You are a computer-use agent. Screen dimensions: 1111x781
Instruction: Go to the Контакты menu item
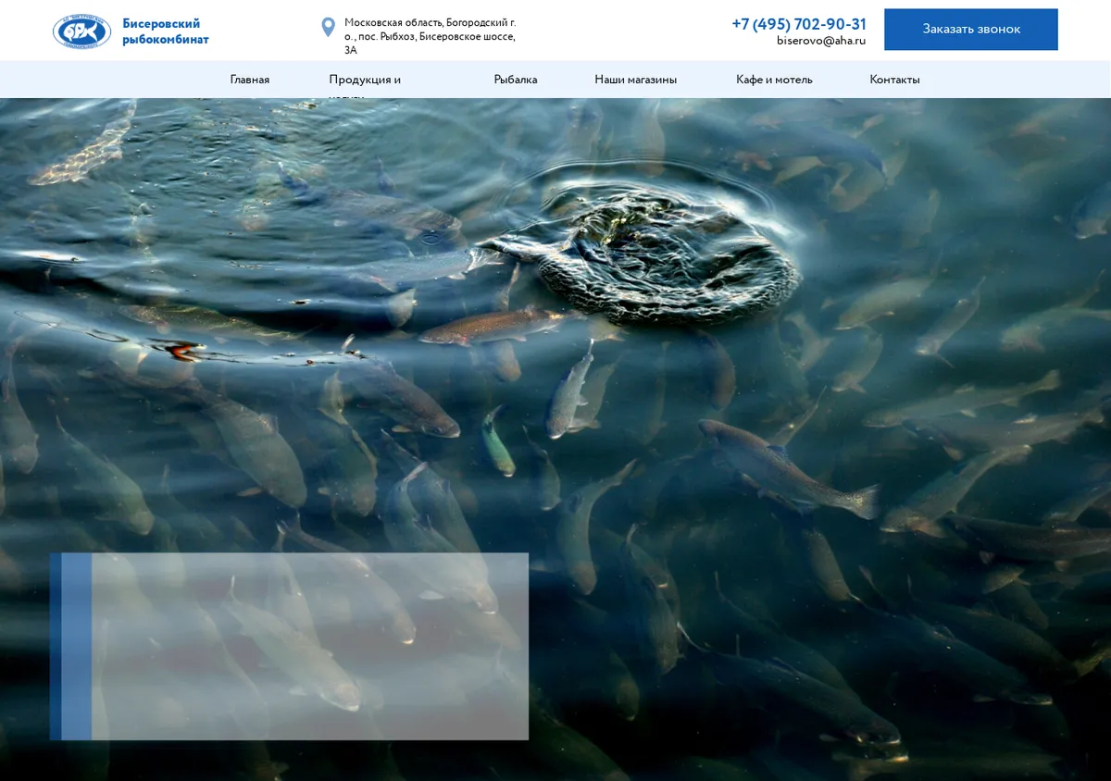click(894, 80)
